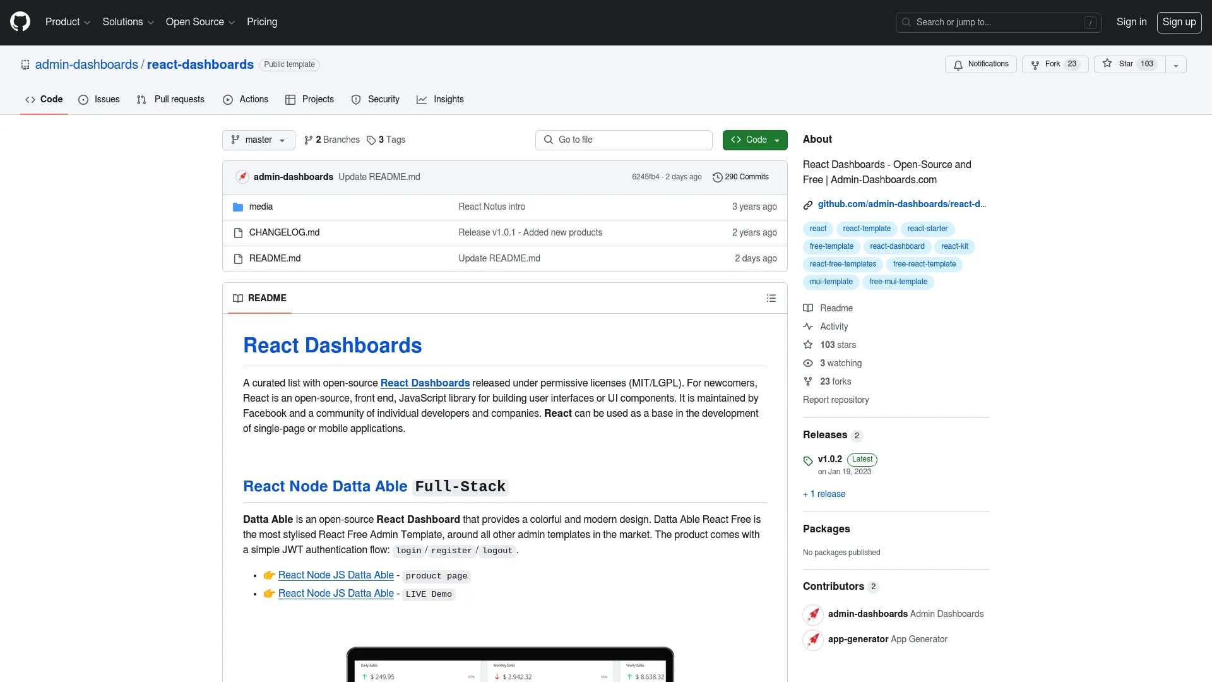Click the Pull requests icon
Screen dimensions: 1212x682
pyautogui.click(x=141, y=99)
